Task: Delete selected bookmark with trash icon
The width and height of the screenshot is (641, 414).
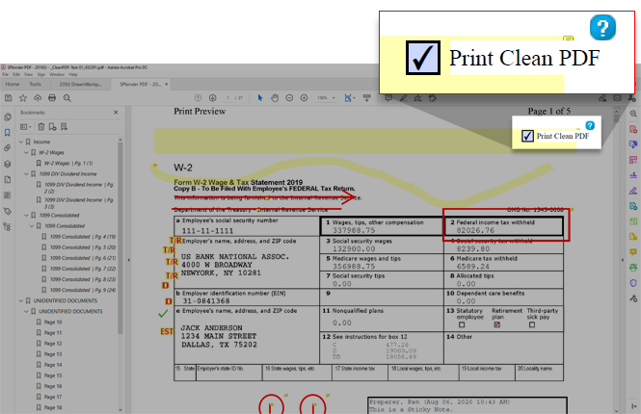Action: tap(40, 127)
